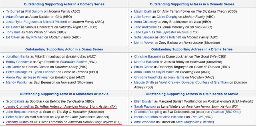Click the Glee series link
Image resolution: width=257 pixels, height=127 pixels.
pos(185,32)
